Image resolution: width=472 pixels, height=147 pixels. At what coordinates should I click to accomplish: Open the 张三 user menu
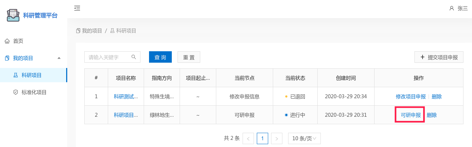pyautogui.click(x=462, y=9)
